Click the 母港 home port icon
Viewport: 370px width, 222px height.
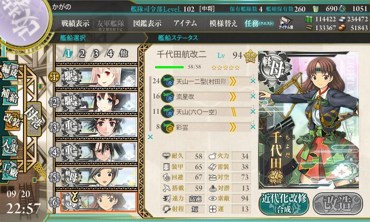point(34,119)
